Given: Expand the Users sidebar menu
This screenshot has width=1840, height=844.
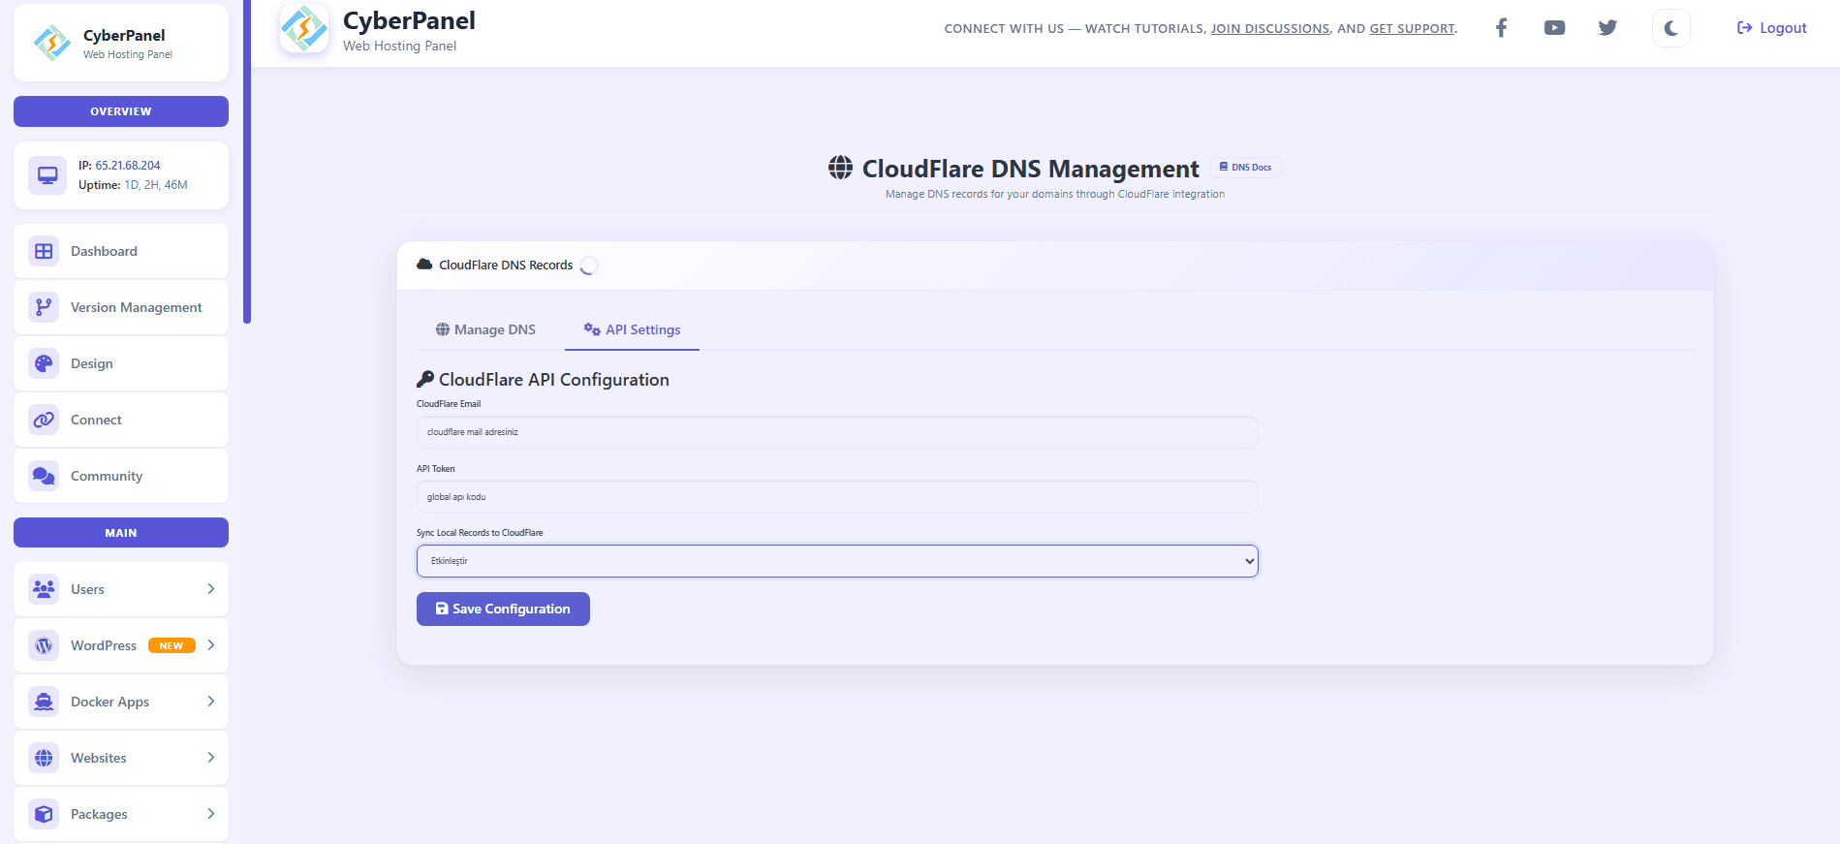Looking at the screenshot, I should (x=121, y=589).
